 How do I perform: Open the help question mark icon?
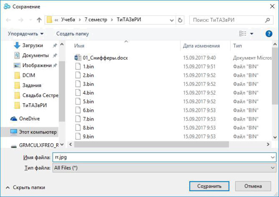pos(269,33)
